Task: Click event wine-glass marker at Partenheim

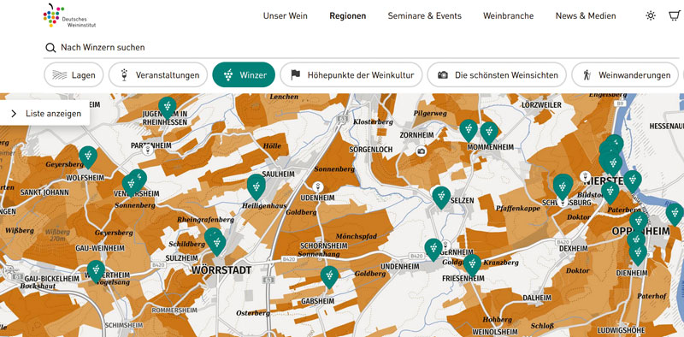Action: (x=149, y=151)
